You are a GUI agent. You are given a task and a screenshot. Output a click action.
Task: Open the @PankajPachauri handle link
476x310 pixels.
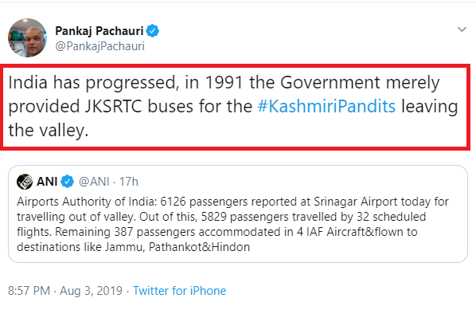(99, 46)
